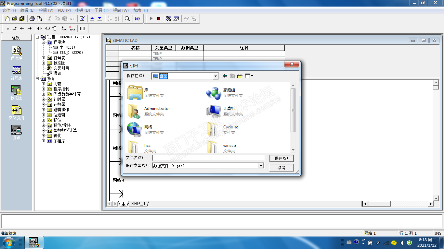Click the New project toolbar icon
This screenshot has width=444, height=249.
click(7, 19)
